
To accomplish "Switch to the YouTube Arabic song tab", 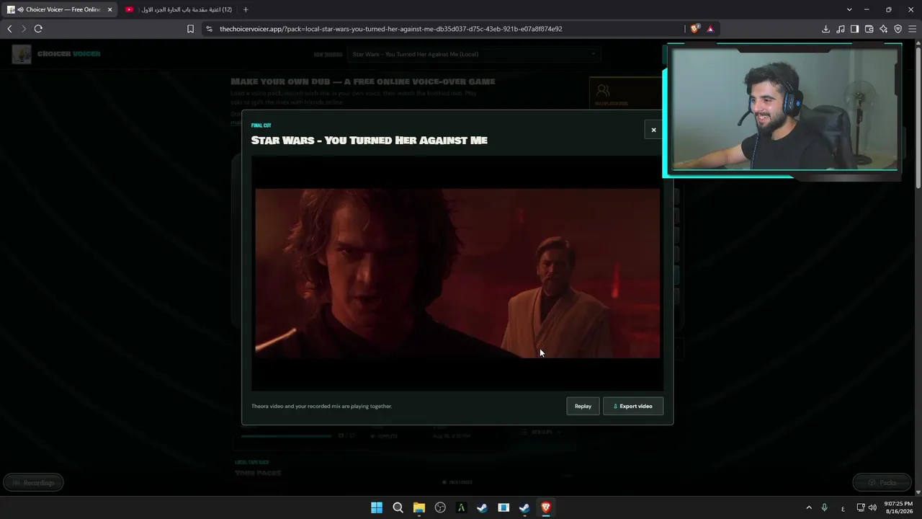I will click(180, 9).
